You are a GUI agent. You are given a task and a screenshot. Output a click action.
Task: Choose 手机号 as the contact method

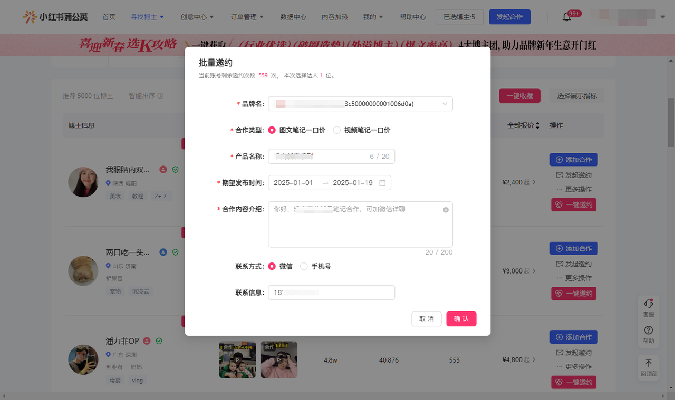pyautogui.click(x=304, y=267)
